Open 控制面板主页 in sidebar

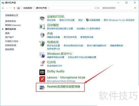point(12,15)
